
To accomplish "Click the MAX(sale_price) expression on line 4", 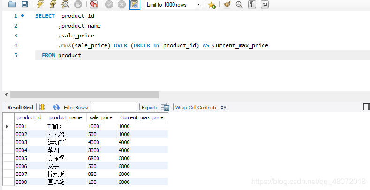I will 86,45.
